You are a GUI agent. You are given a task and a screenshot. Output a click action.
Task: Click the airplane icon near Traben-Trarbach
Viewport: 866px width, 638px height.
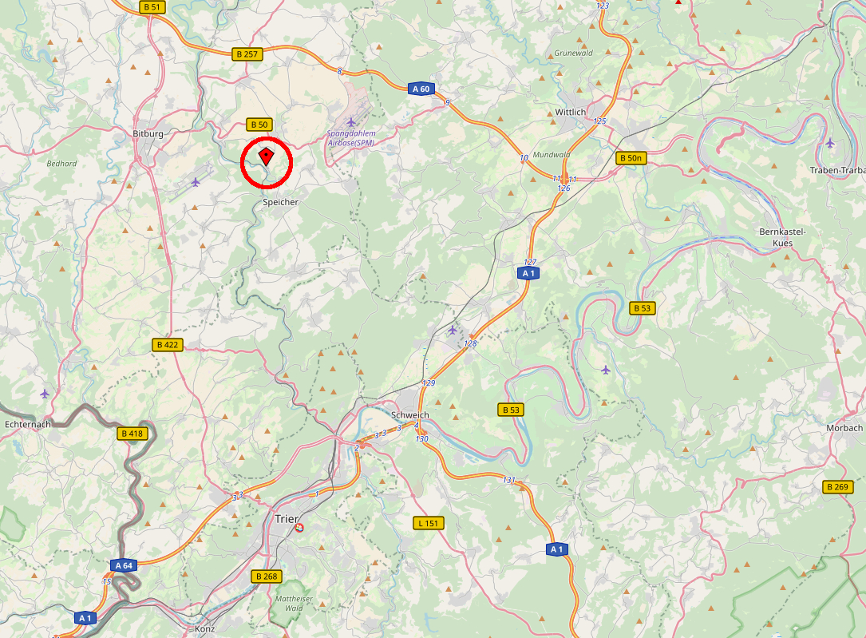click(x=830, y=143)
